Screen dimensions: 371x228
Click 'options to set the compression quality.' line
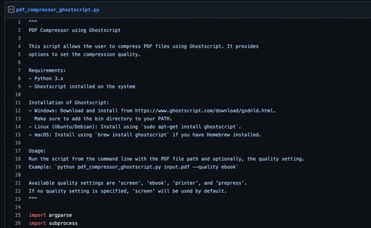(x=84, y=55)
